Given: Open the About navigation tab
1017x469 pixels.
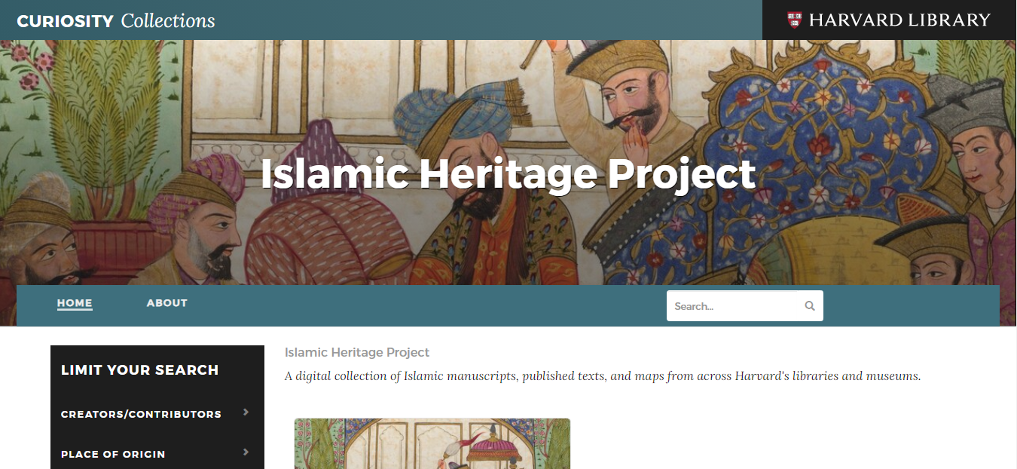Looking at the screenshot, I should tap(167, 303).
